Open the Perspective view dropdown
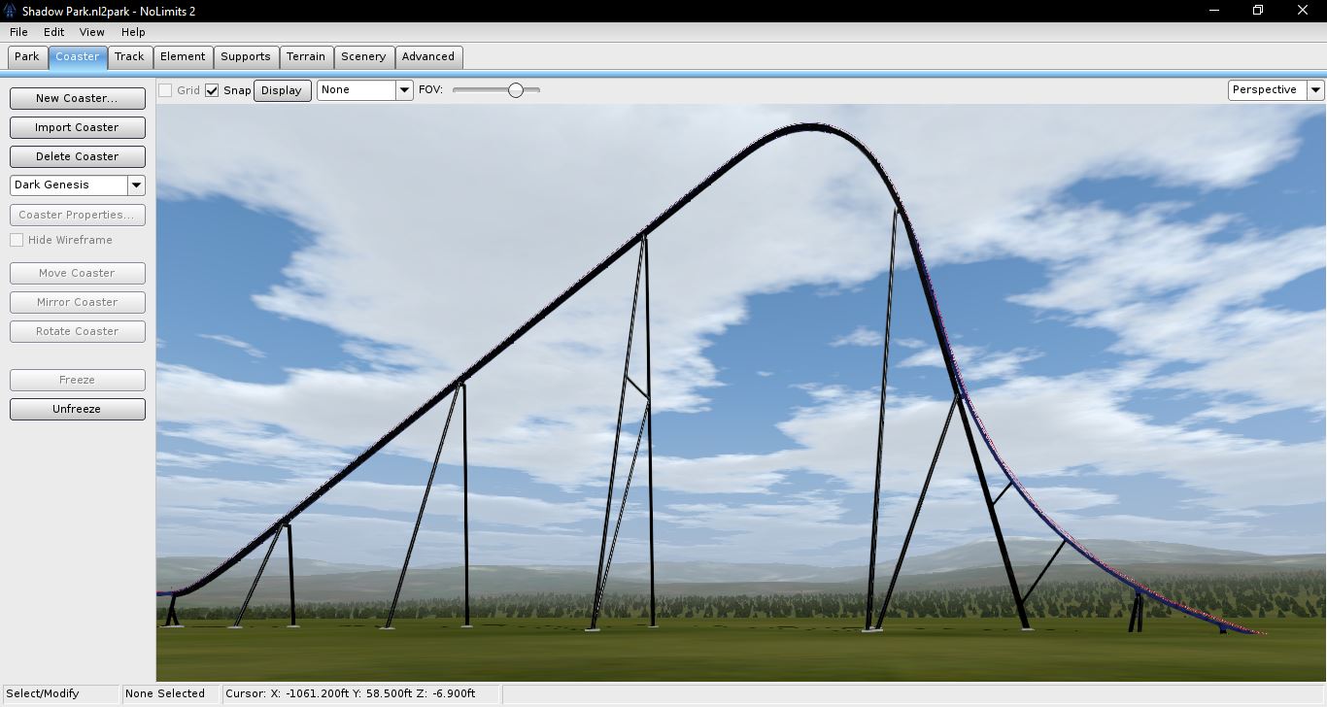Image resolution: width=1327 pixels, height=707 pixels. tap(1315, 90)
